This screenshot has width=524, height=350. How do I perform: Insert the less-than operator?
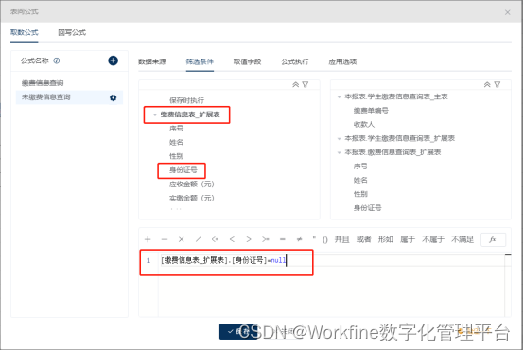tap(232, 239)
